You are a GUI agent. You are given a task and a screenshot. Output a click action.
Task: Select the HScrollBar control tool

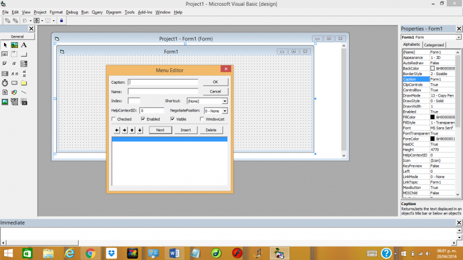tap(14, 73)
